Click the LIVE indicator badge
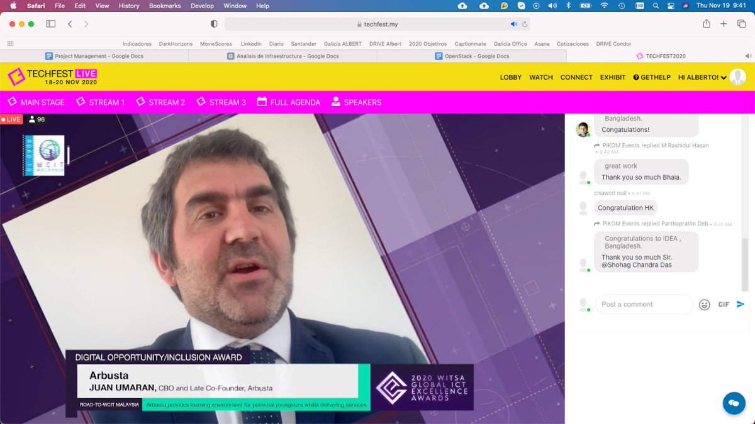The image size is (755, 424). coord(11,119)
